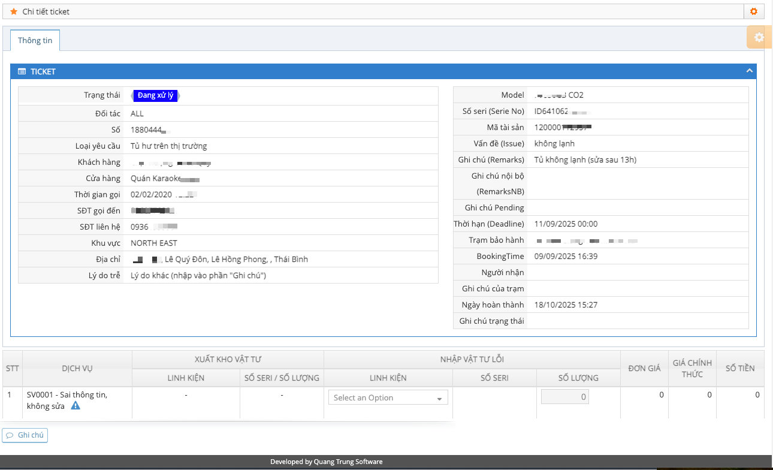Click the XUẤT KHO VẬT TƯ header
The height and width of the screenshot is (470, 773).
coord(228,359)
